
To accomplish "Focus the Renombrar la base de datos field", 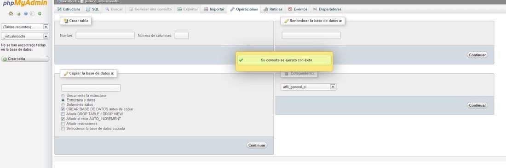I will coord(311,35).
